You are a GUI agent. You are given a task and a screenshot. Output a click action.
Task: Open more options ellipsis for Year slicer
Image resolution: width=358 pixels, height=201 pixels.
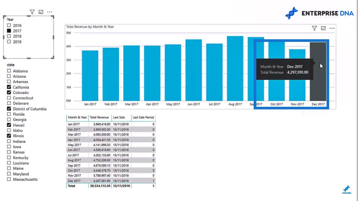pyautogui.click(x=50, y=12)
